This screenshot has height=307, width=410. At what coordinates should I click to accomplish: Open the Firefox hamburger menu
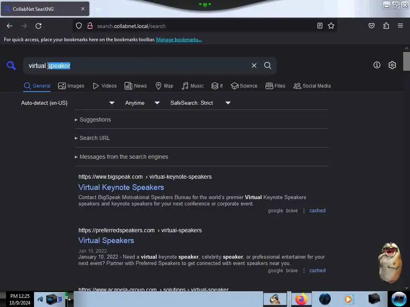click(400, 26)
